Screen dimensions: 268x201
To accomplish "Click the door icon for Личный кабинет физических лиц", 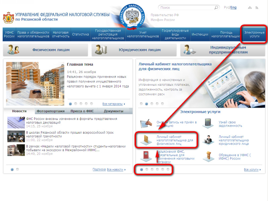I will click(x=146, y=141).
